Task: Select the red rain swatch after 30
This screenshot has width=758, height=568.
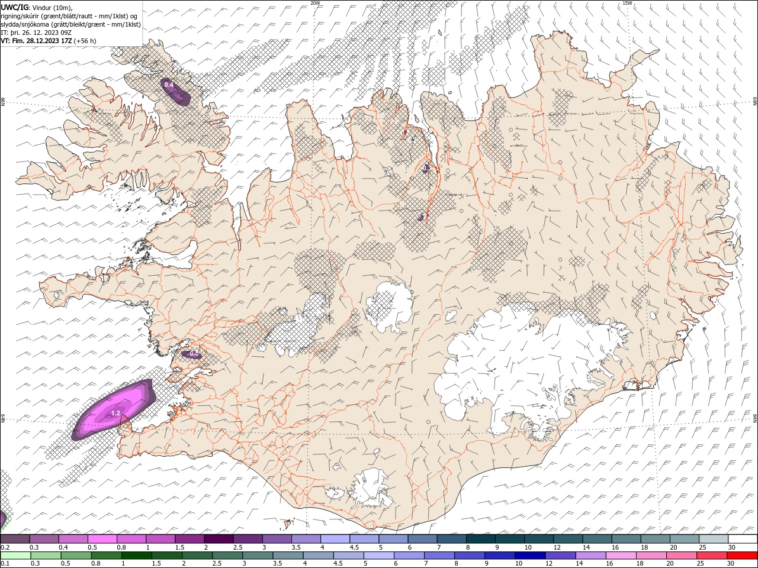Action: click(741, 556)
